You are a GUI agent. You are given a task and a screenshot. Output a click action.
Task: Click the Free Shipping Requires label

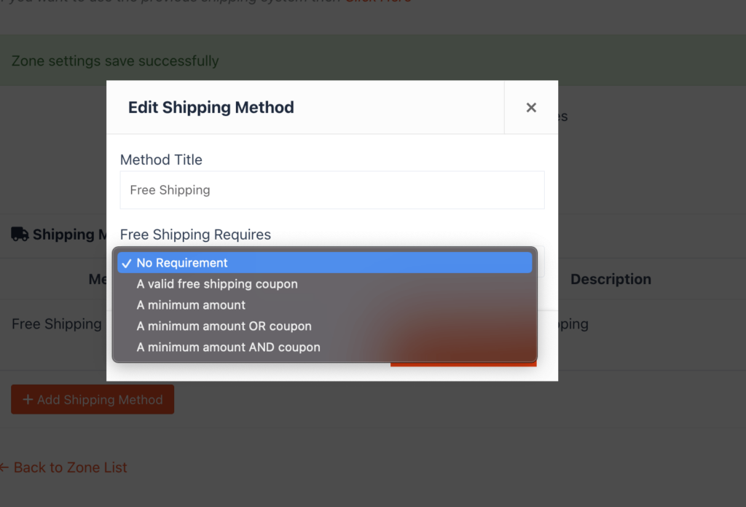195,235
